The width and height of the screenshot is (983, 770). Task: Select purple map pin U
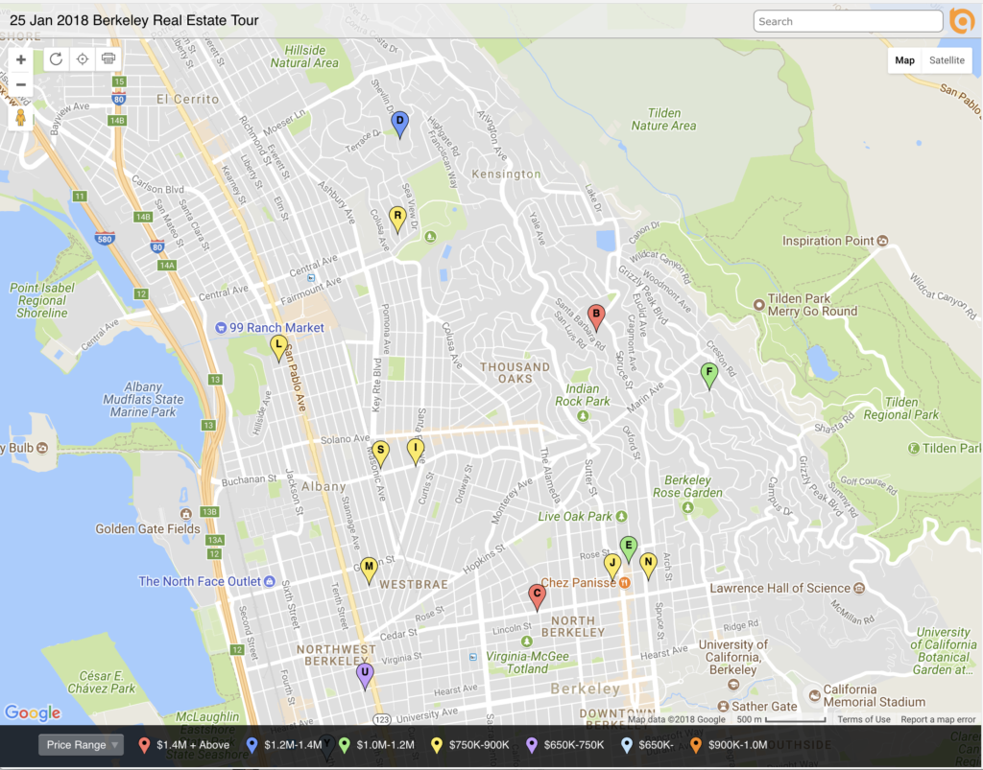(365, 677)
